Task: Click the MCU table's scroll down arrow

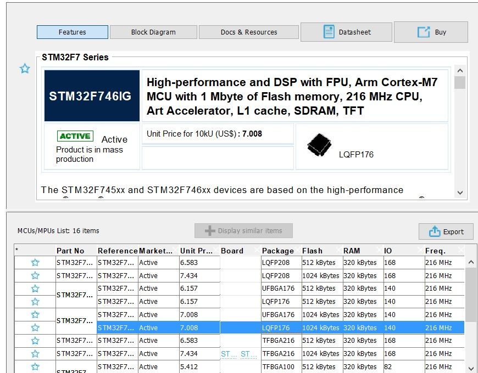Action: [471, 368]
